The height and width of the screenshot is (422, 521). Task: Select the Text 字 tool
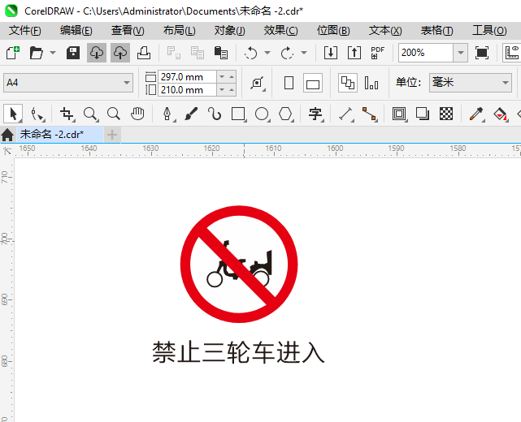click(x=315, y=114)
